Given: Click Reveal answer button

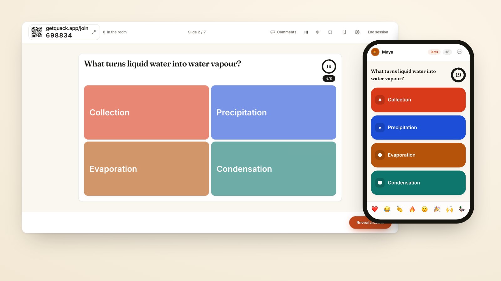Looking at the screenshot, I should point(370,223).
